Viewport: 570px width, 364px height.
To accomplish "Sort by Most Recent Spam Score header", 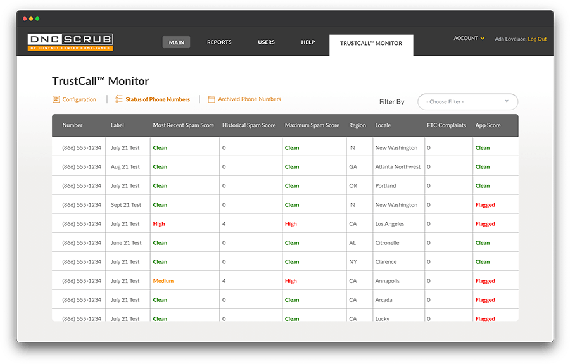I will (x=183, y=125).
